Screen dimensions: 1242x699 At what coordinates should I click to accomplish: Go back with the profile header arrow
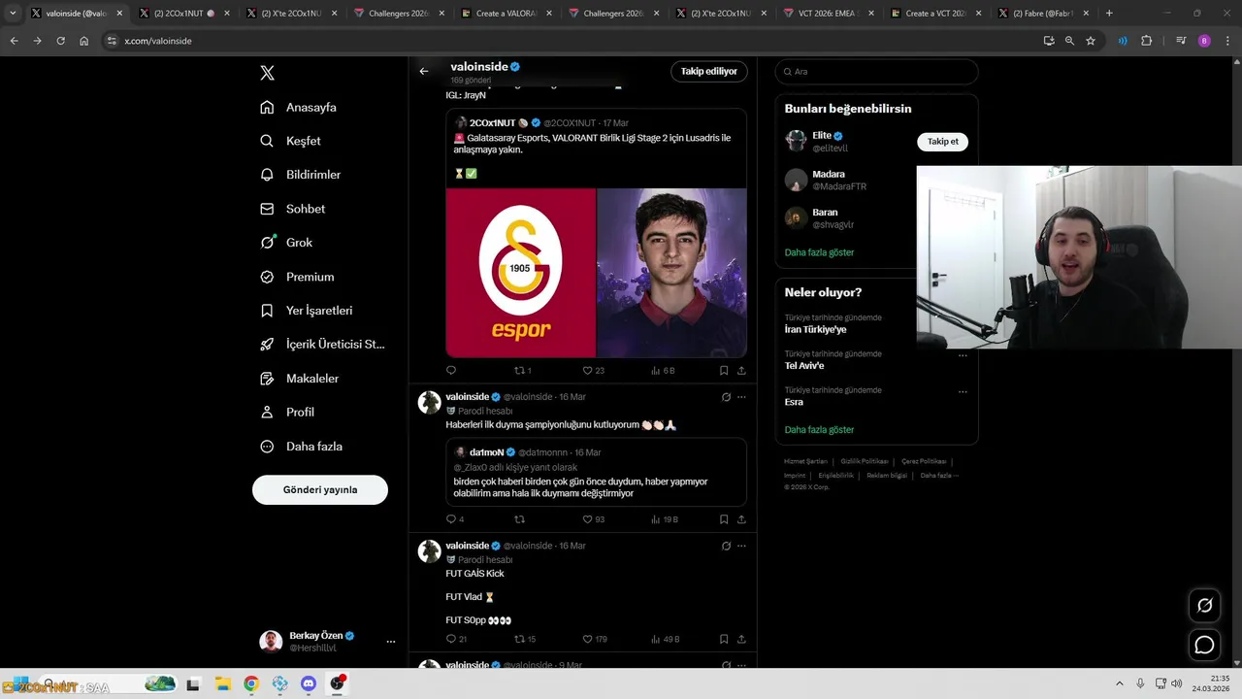424,71
